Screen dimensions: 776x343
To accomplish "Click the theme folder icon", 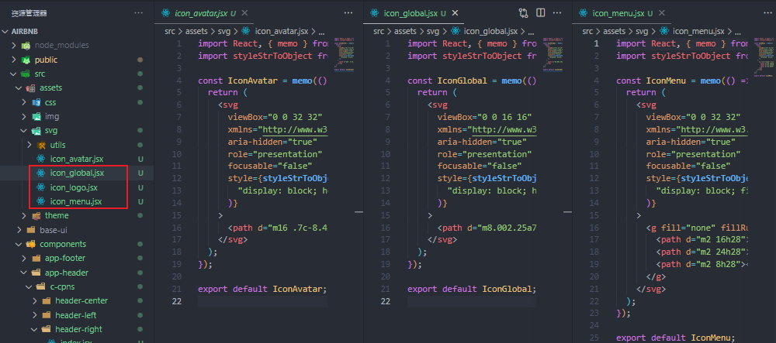I will pyautogui.click(x=36, y=216).
